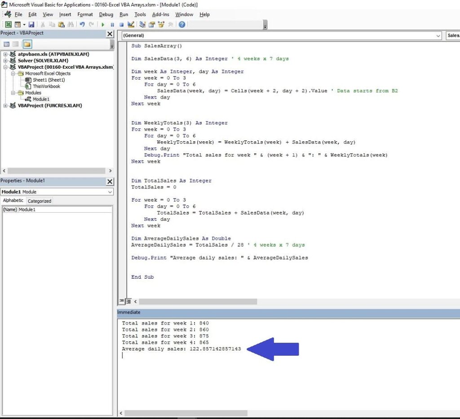460x419 pixels.
Task: Open the Properties Window icon
Action: tap(151, 25)
